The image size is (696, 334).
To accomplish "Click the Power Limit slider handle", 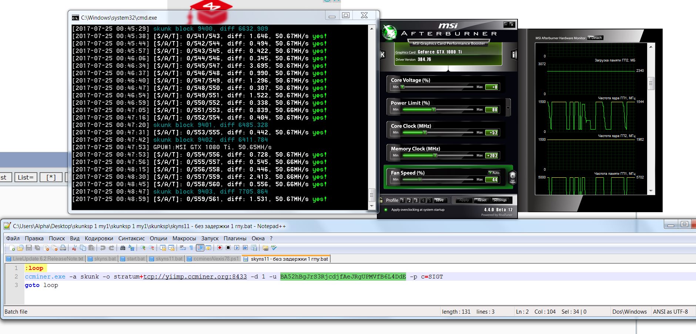I will tap(434, 110).
